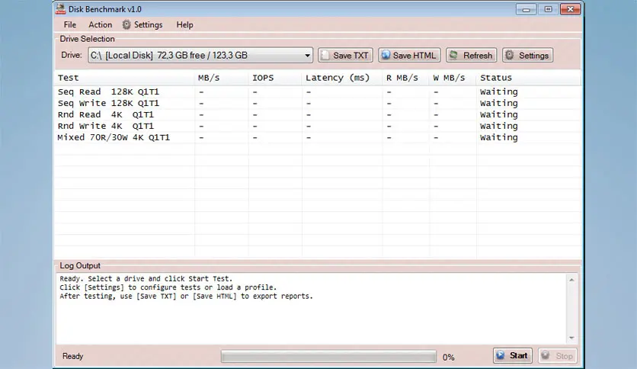Click the log output scrollbar up arrow
The image size is (637, 369).
pos(571,280)
